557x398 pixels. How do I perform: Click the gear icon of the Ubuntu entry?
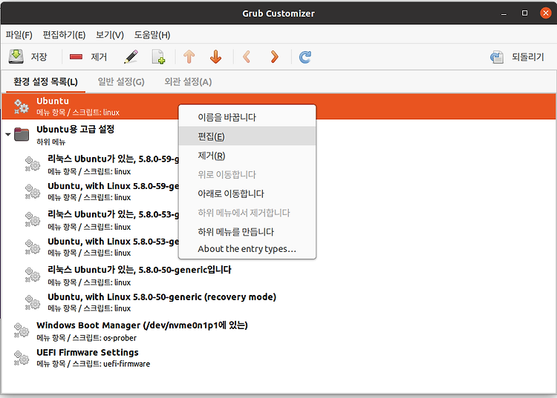coord(22,106)
